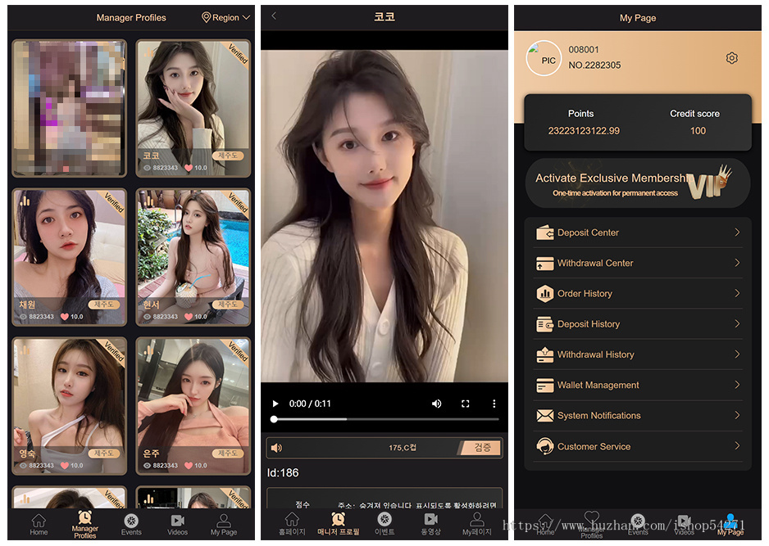Click the Credit score value 100
This screenshot has height=546, width=769.
tap(698, 131)
